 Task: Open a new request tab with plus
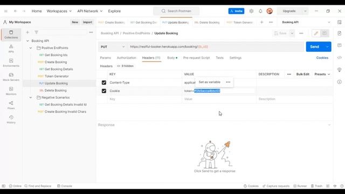tap(261, 22)
